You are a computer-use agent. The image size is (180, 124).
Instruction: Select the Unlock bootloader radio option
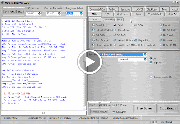tap(136, 45)
